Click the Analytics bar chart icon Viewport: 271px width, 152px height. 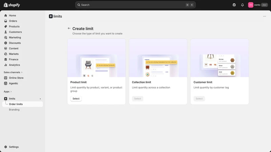coord(6,65)
